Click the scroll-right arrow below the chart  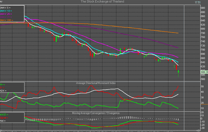(x=199, y=130)
